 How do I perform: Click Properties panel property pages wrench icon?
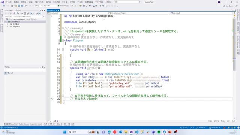(12, 73)
